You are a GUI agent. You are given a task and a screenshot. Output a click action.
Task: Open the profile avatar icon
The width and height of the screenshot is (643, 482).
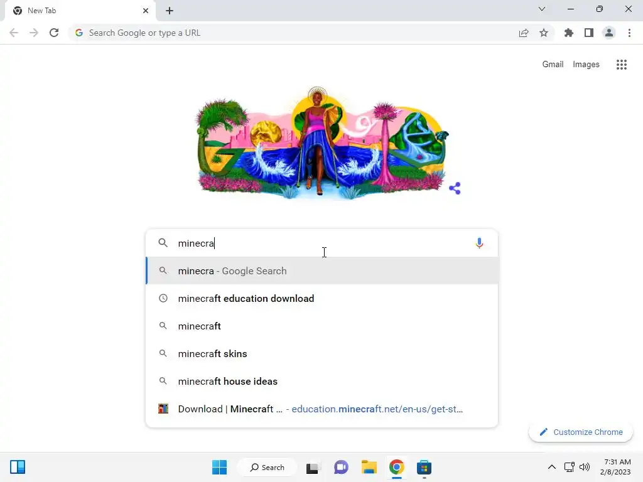(609, 33)
